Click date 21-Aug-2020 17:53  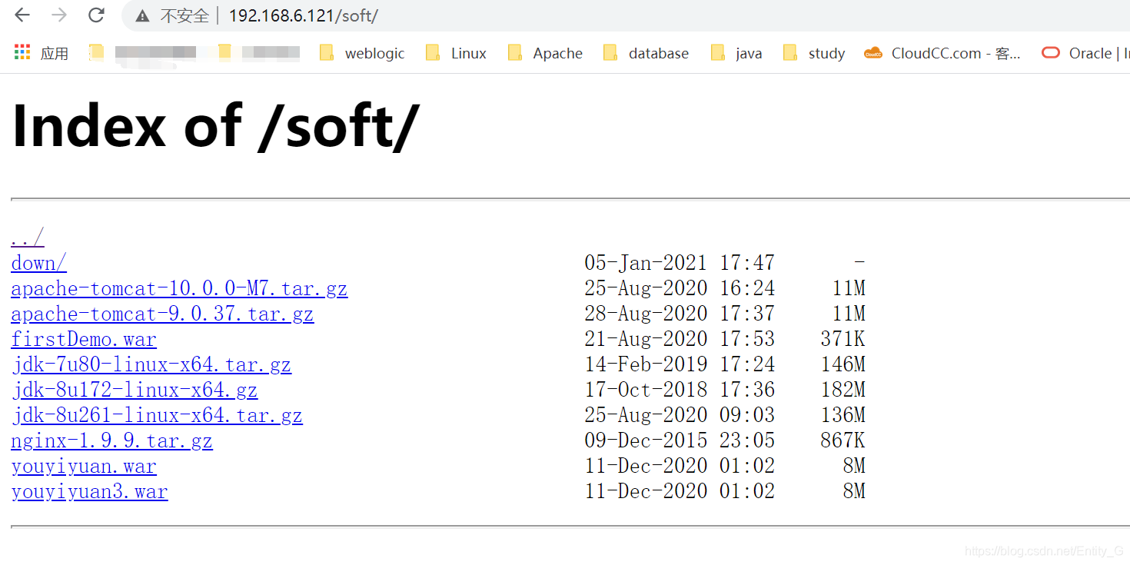[680, 339]
